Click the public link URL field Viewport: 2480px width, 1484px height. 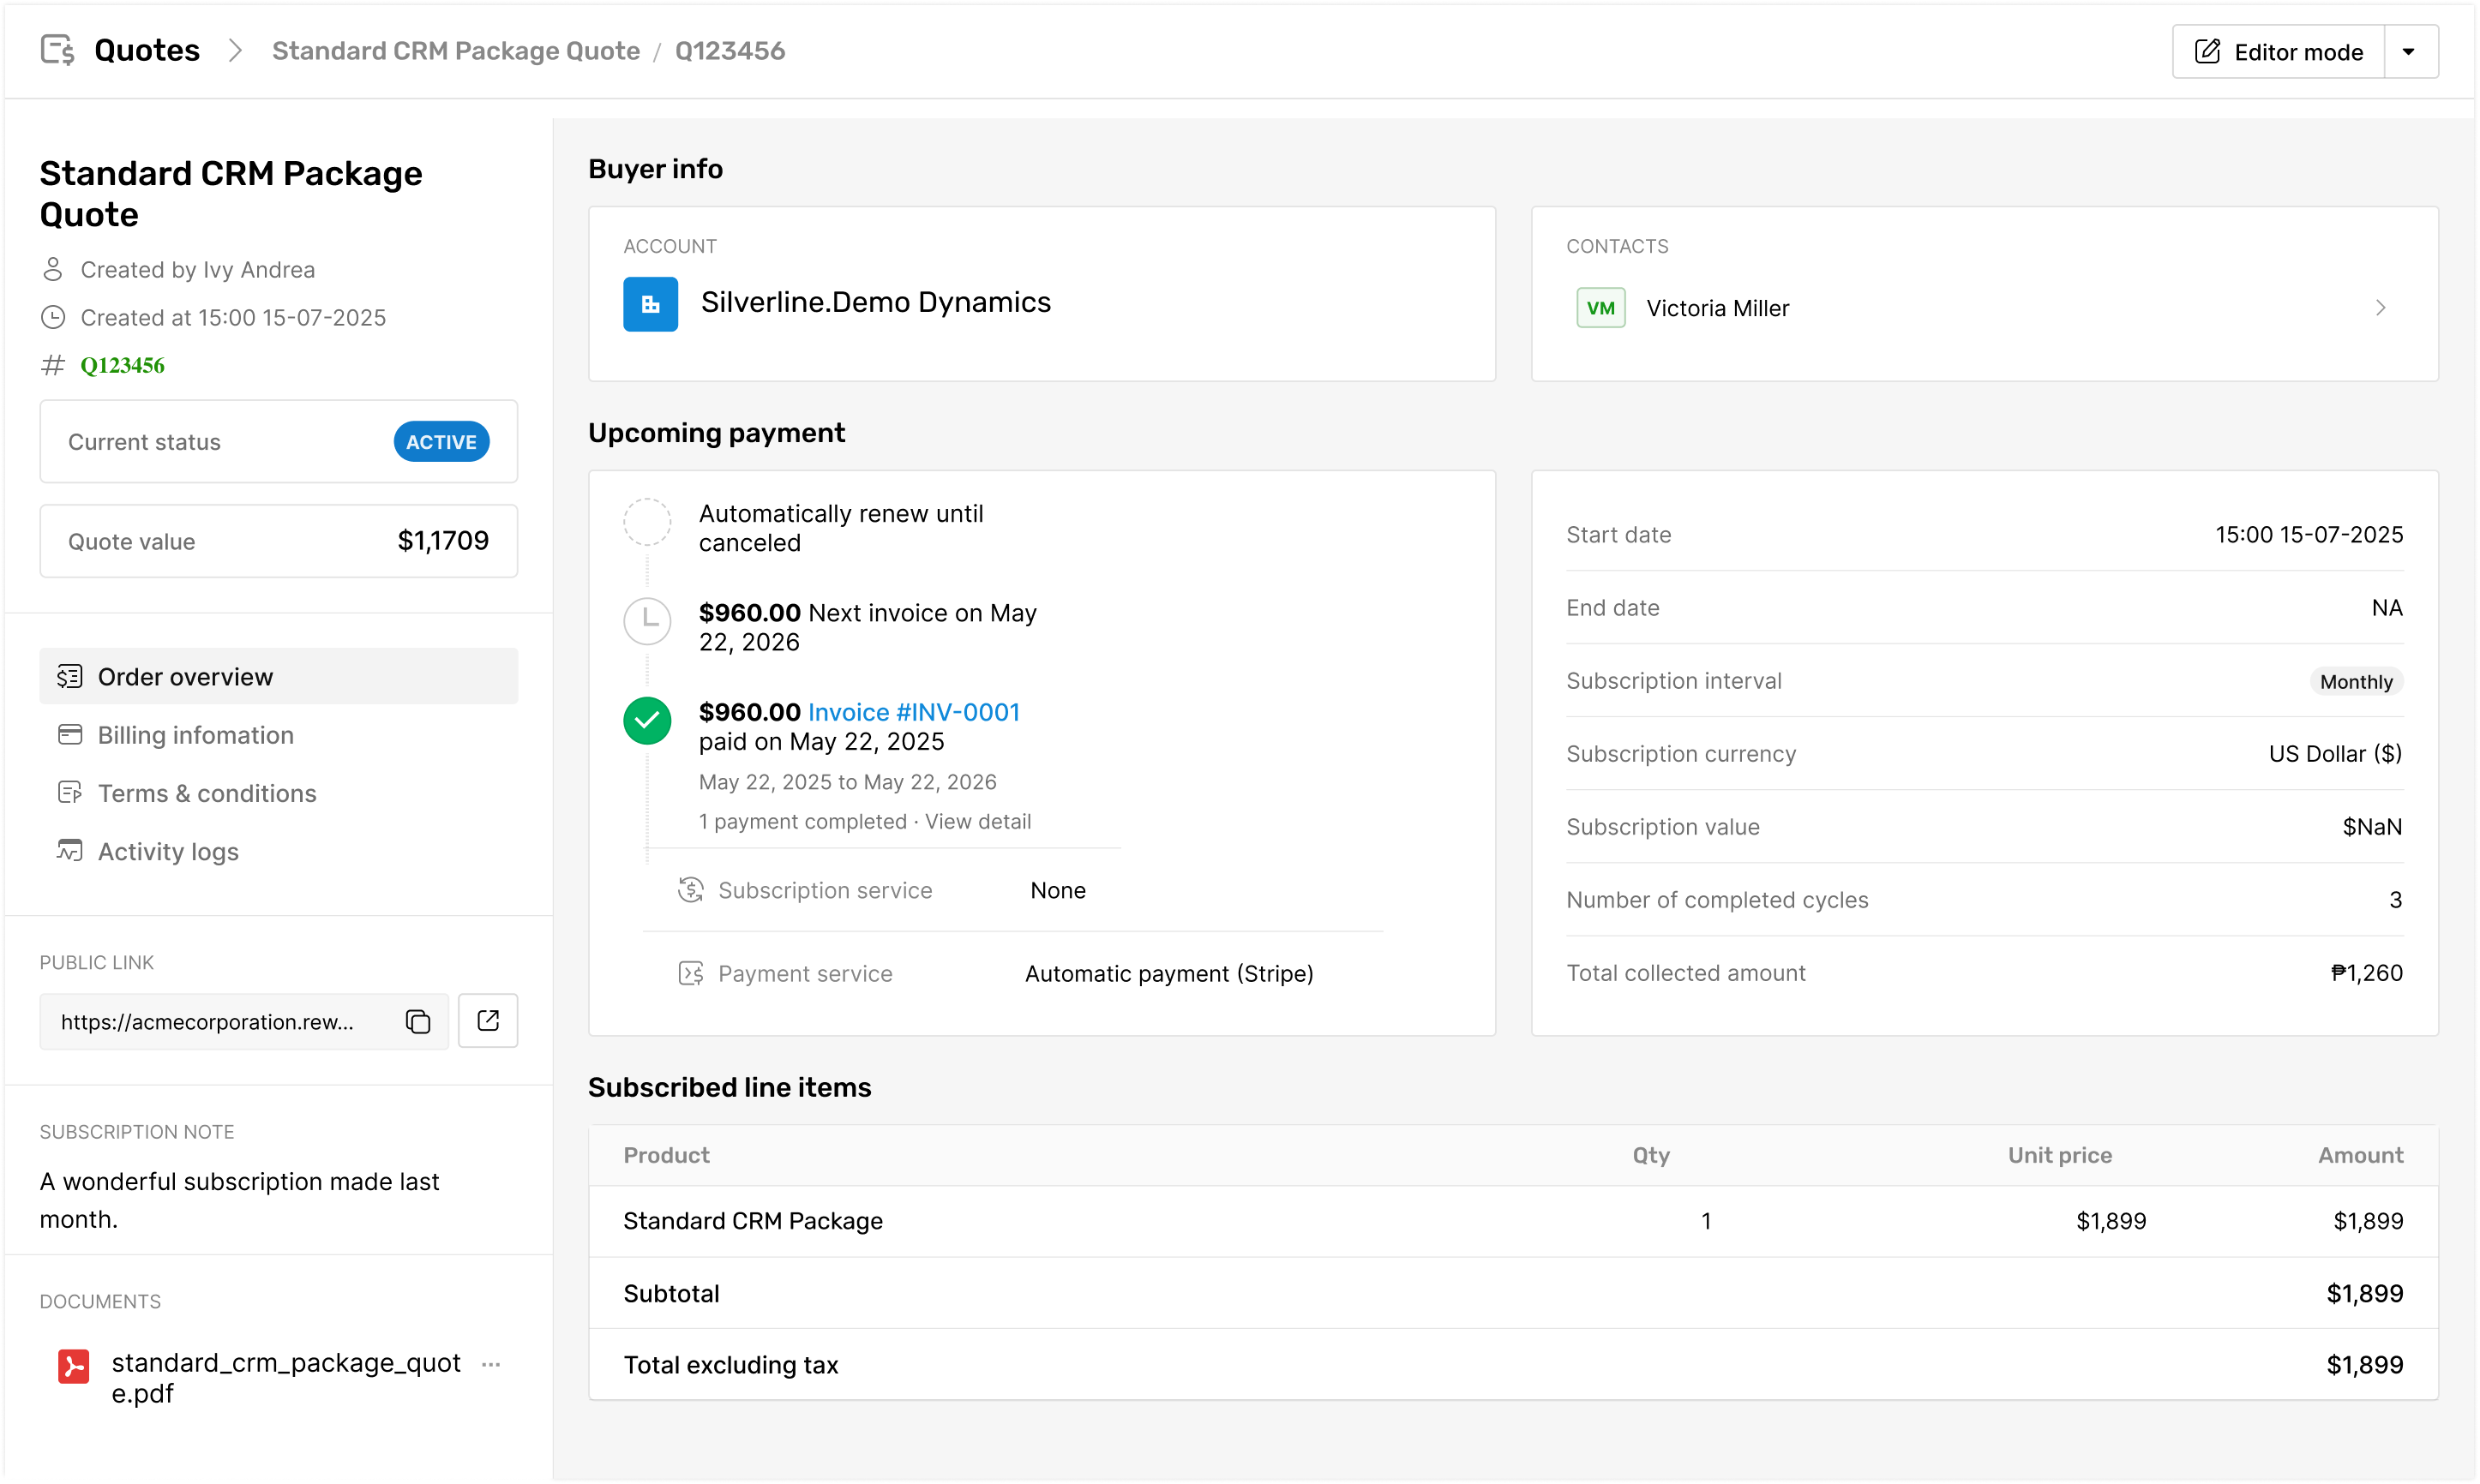pos(208,1022)
